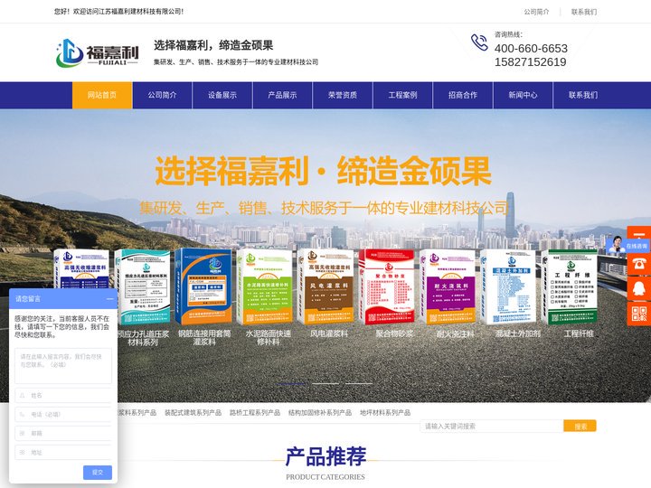Select first carousel slide indicator

(x=292, y=383)
